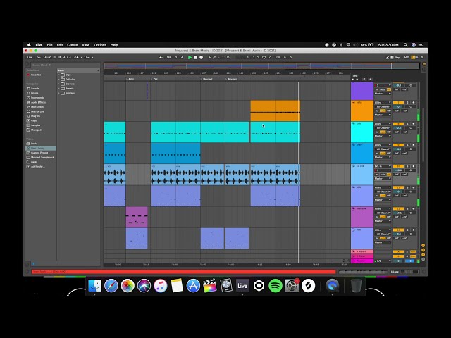Toggle B Delay return track activator

click(398, 256)
